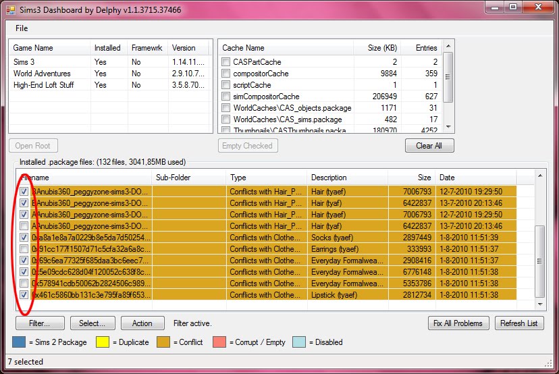Click the orange Conflict legend swatch

coord(163,342)
